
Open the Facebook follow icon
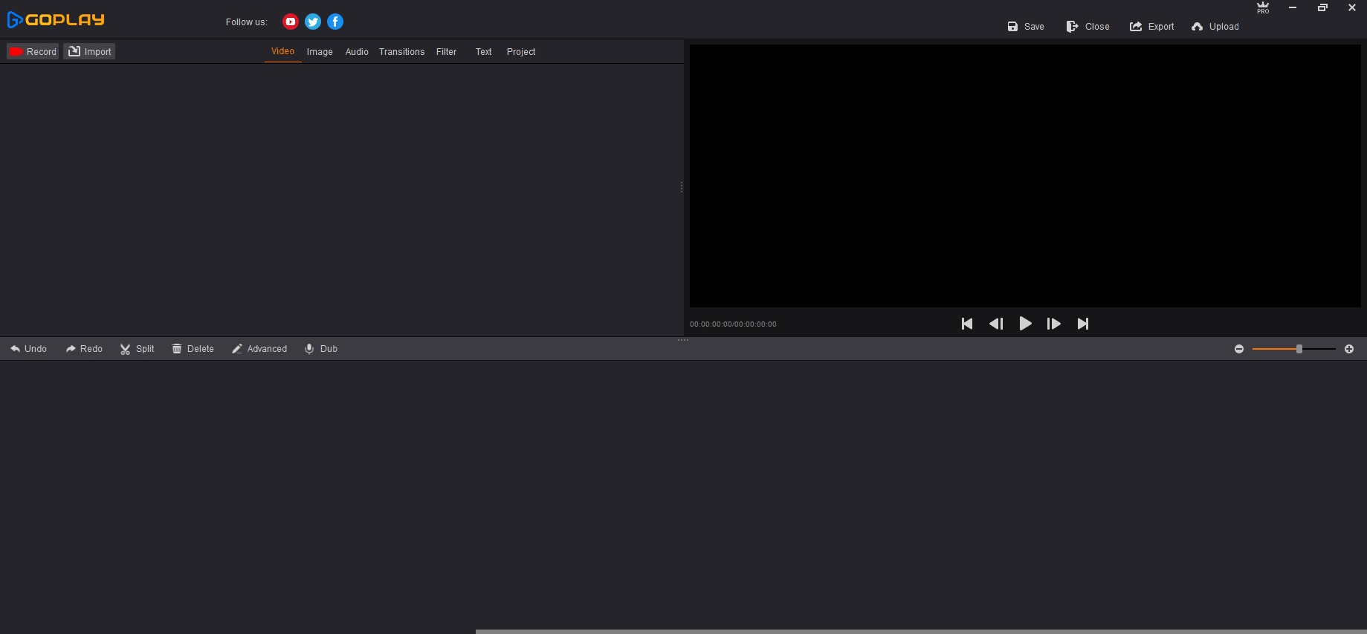tap(335, 22)
